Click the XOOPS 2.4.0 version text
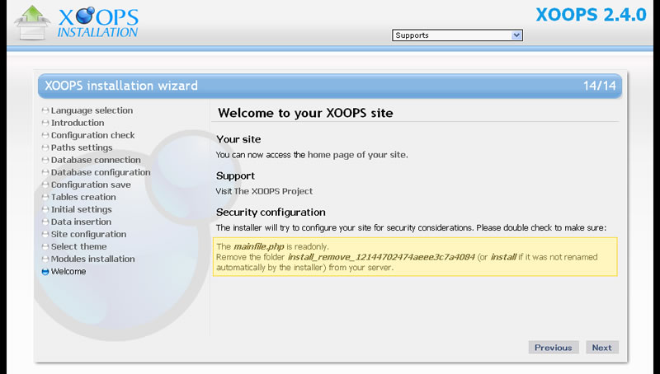 [591, 15]
